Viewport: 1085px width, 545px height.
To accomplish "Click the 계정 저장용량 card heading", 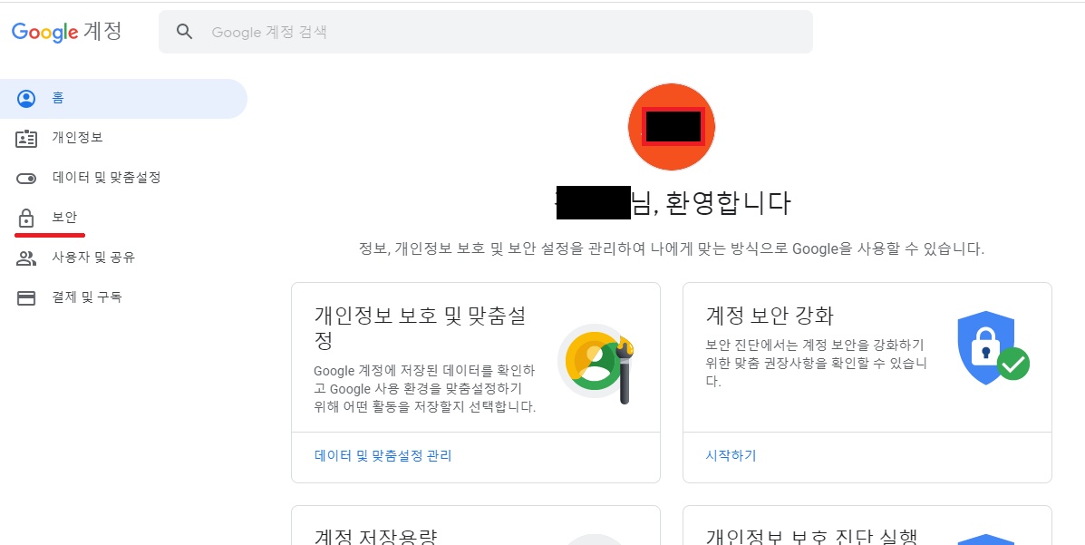I will coord(376,536).
